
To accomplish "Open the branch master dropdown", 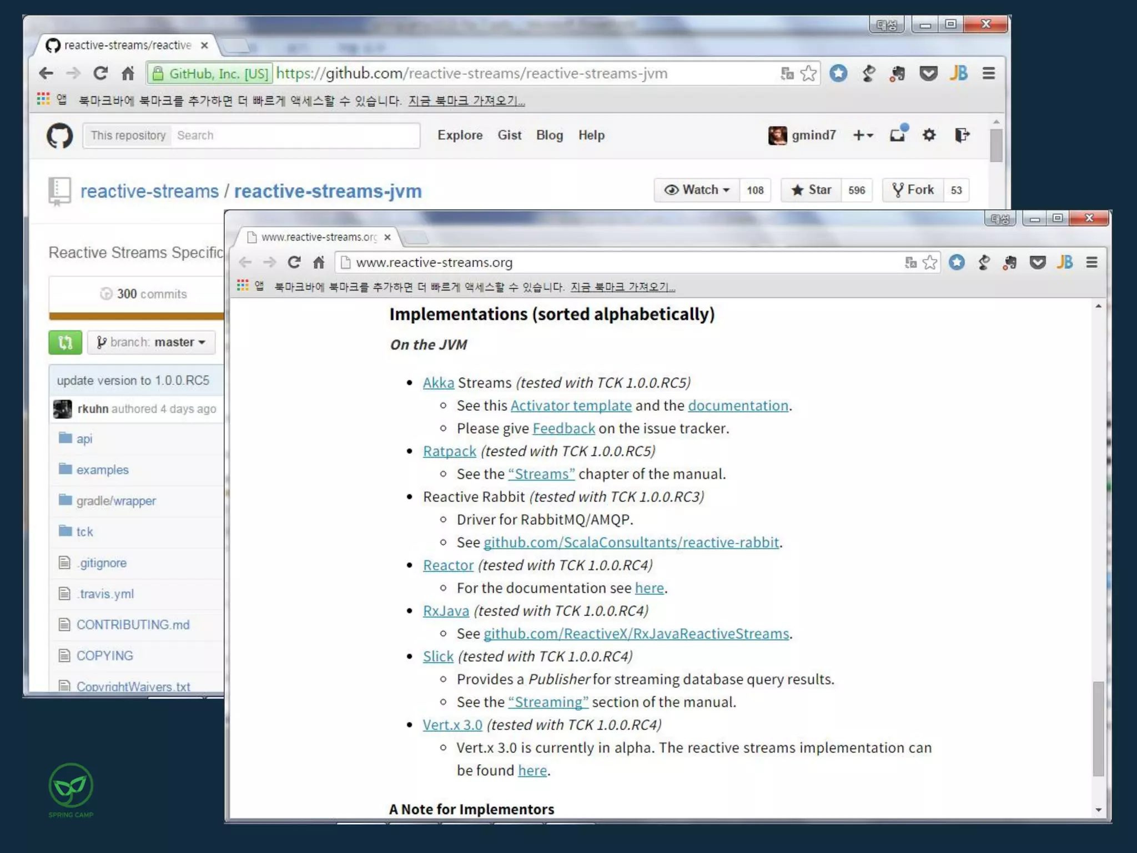I will click(151, 342).
